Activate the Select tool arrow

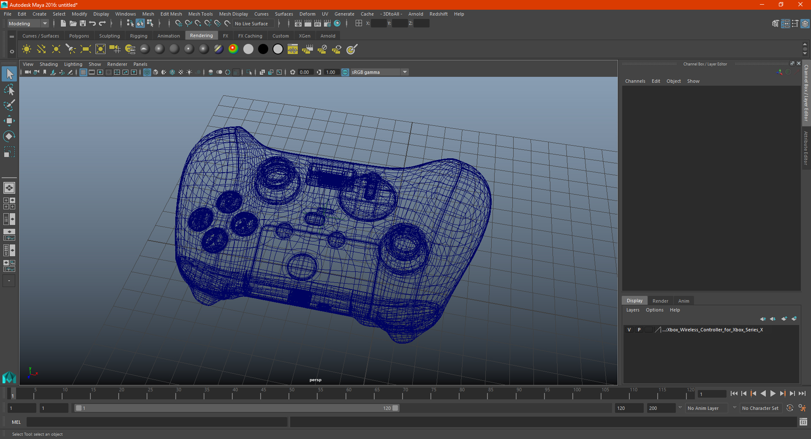9,74
